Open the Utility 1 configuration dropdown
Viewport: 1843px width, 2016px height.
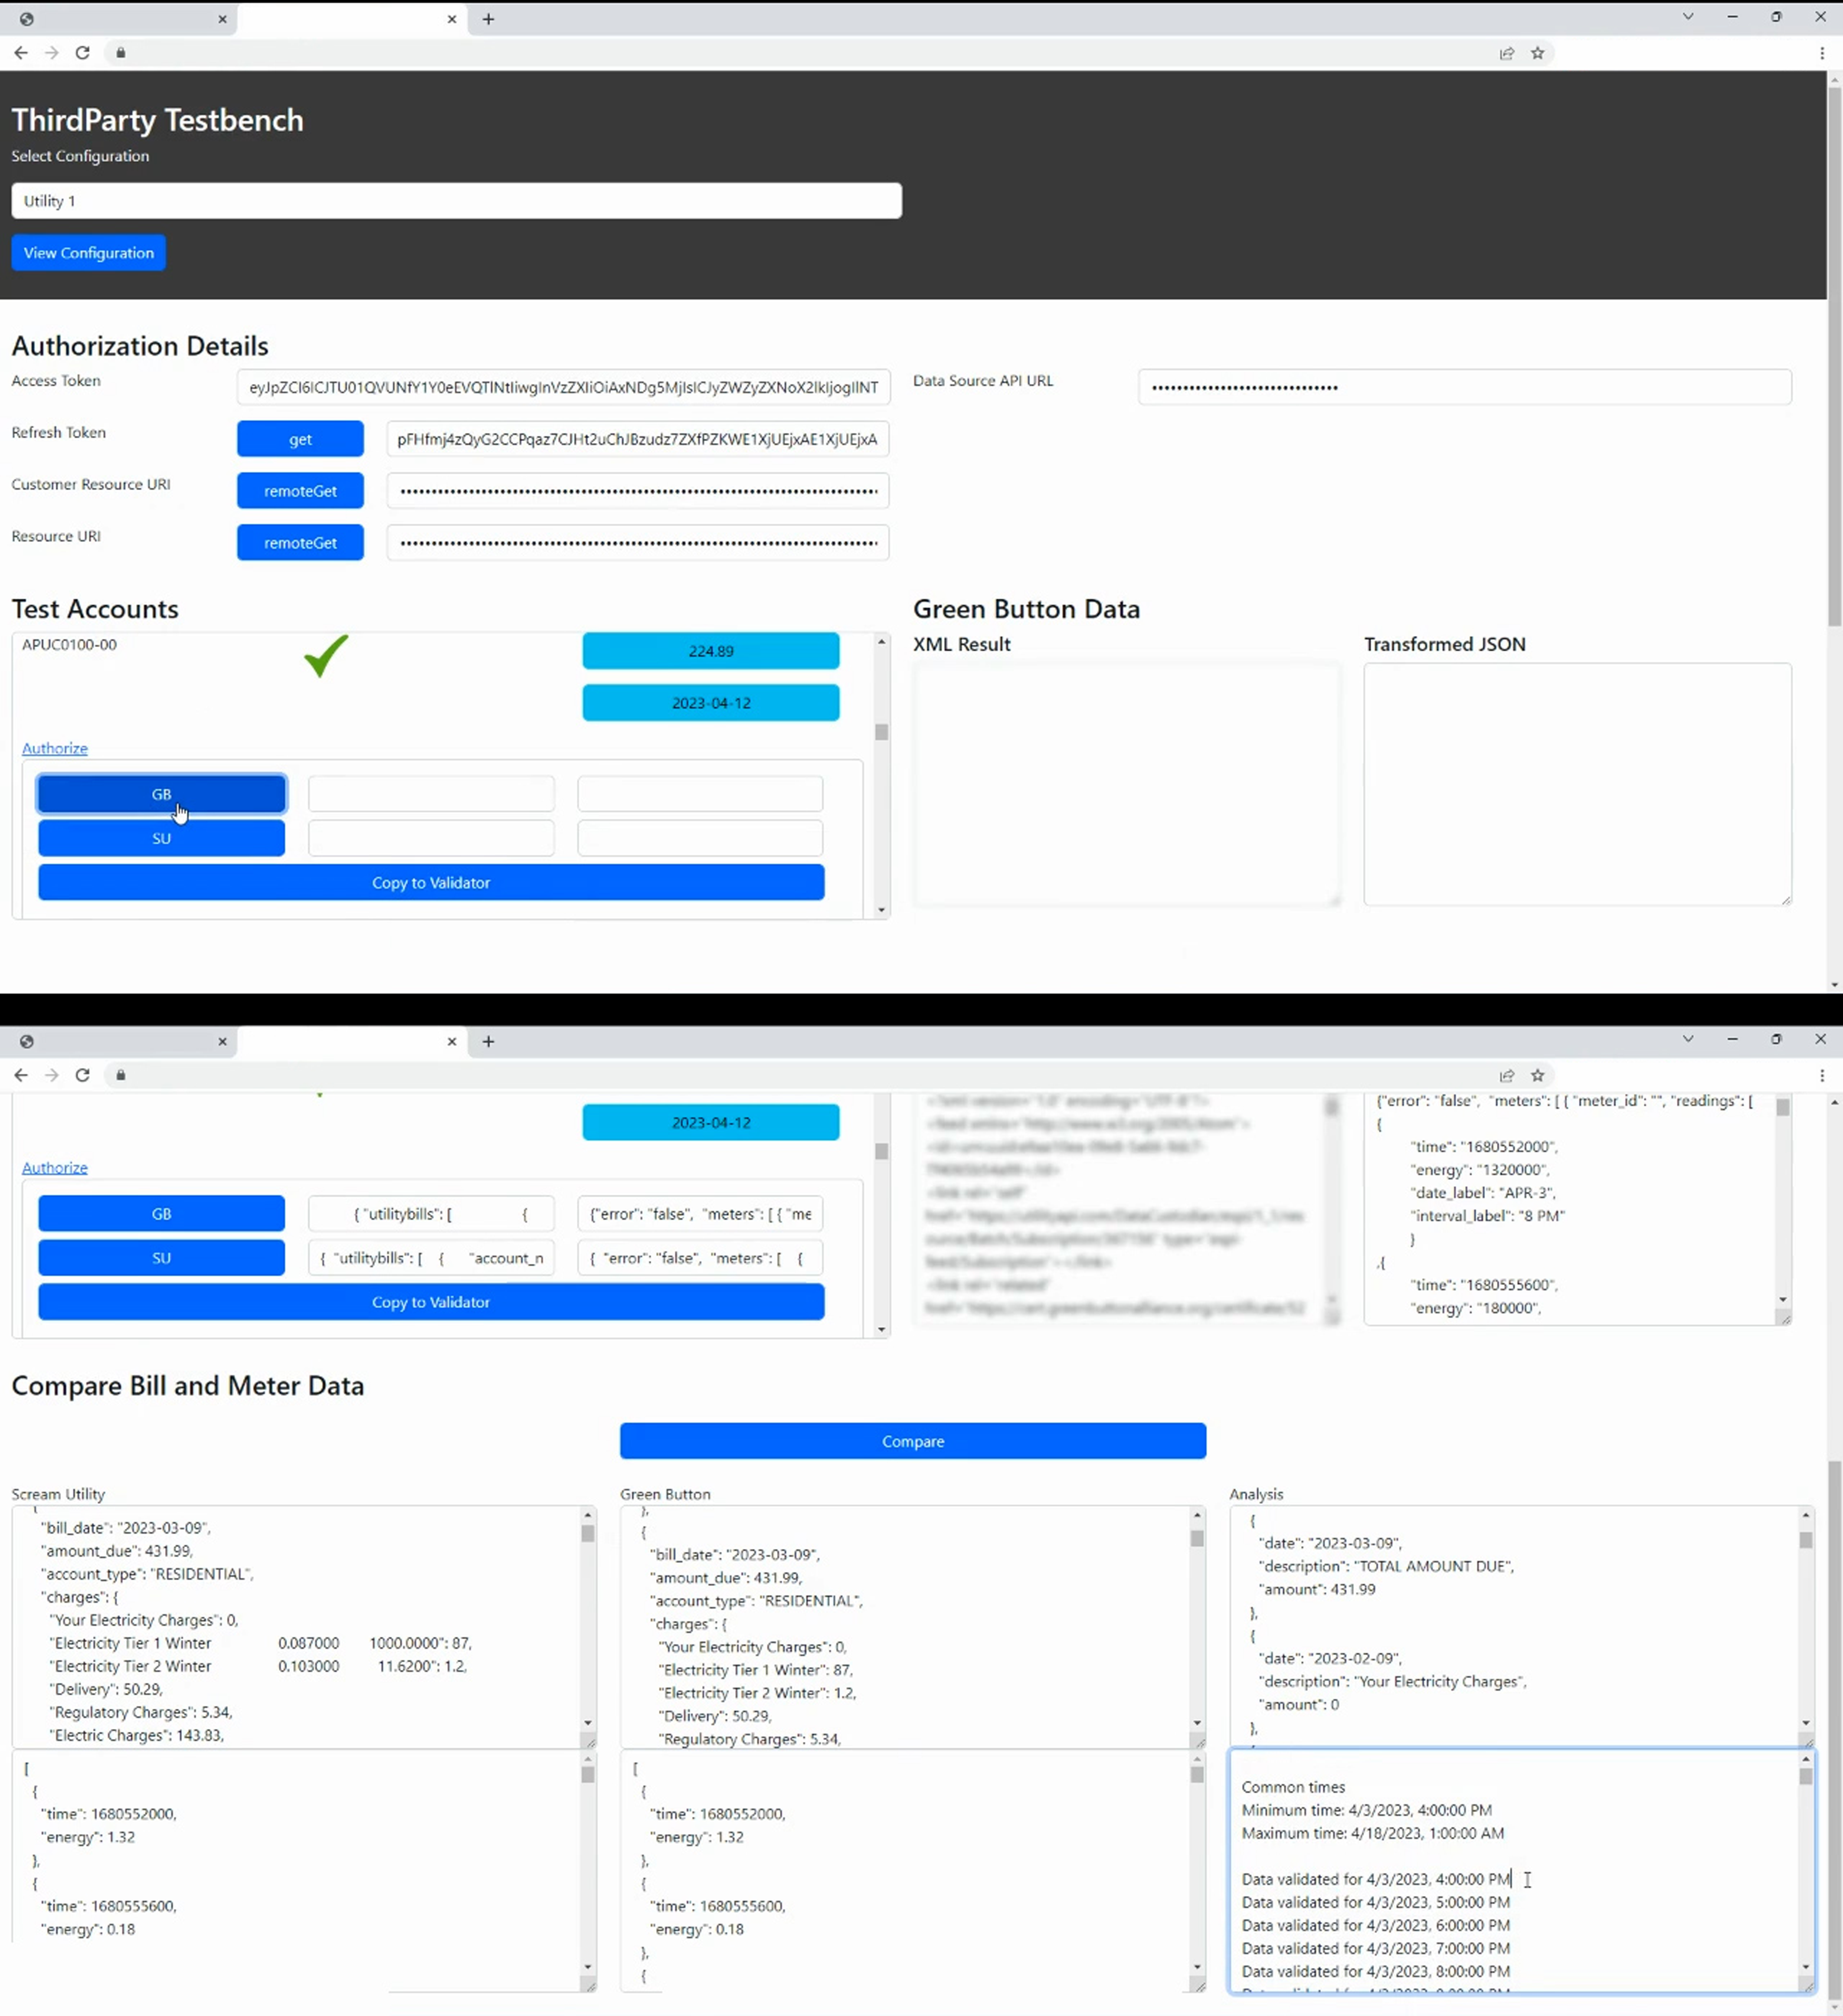[x=456, y=201]
